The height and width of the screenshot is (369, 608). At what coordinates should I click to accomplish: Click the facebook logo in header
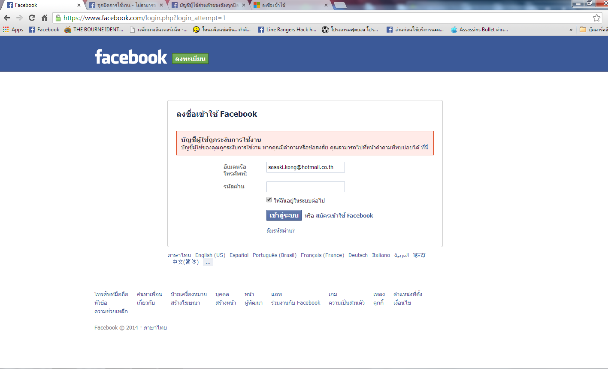pos(131,57)
